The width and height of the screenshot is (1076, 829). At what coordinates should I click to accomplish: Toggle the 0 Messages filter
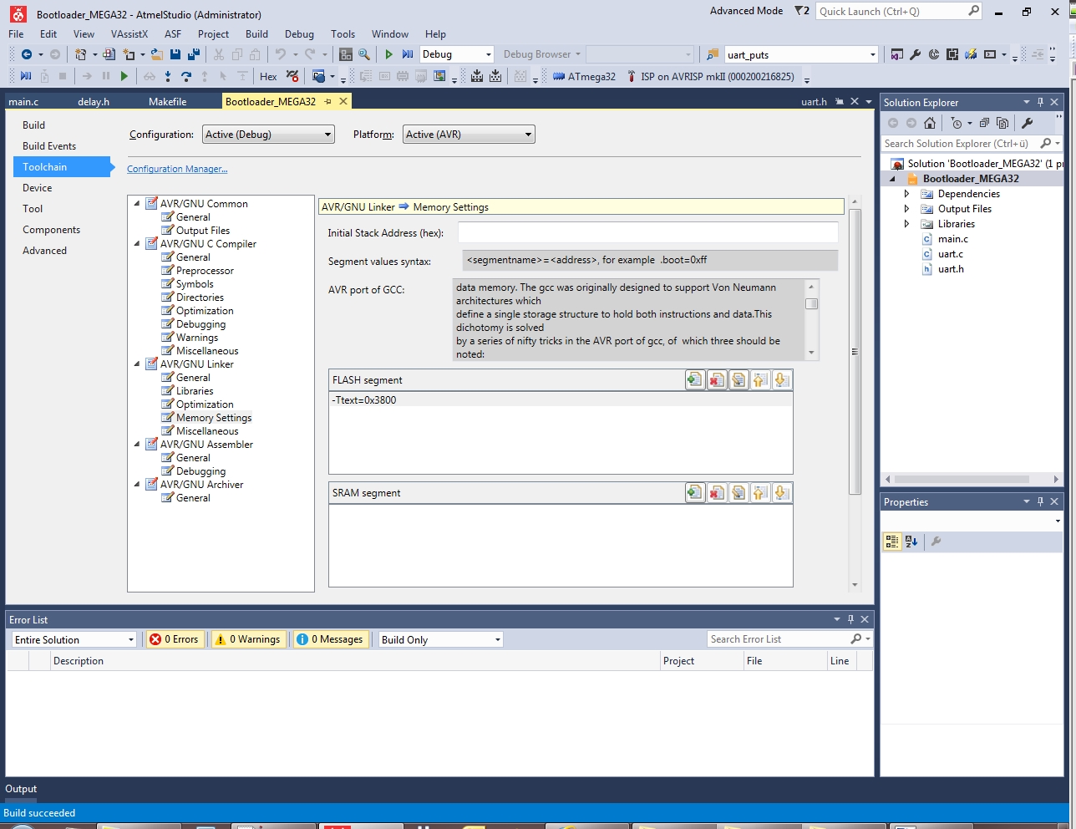[x=331, y=639]
